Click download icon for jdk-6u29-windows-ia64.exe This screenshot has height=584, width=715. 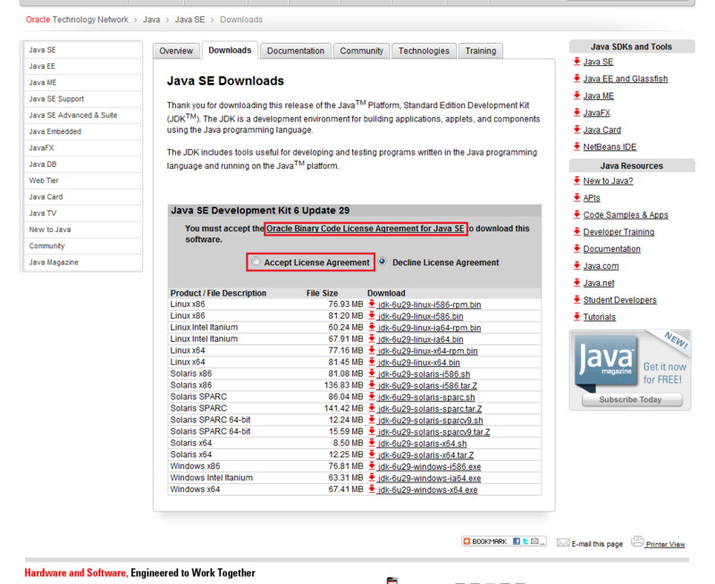click(372, 478)
